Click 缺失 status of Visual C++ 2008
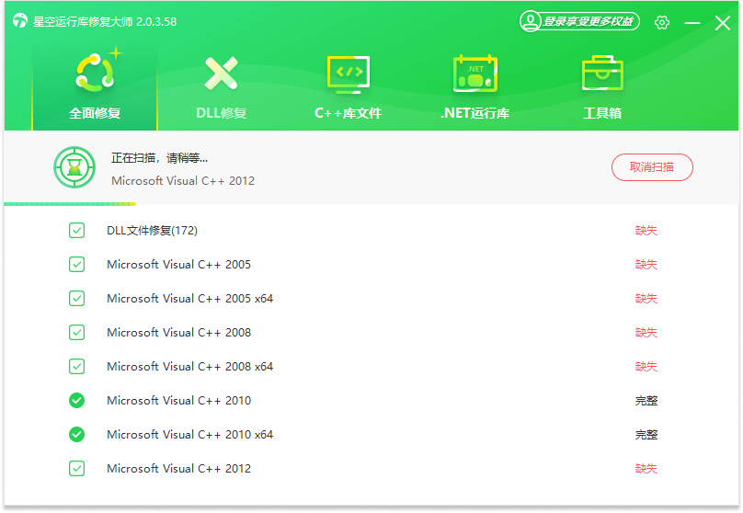This screenshot has height=513, width=743. [646, 333]
